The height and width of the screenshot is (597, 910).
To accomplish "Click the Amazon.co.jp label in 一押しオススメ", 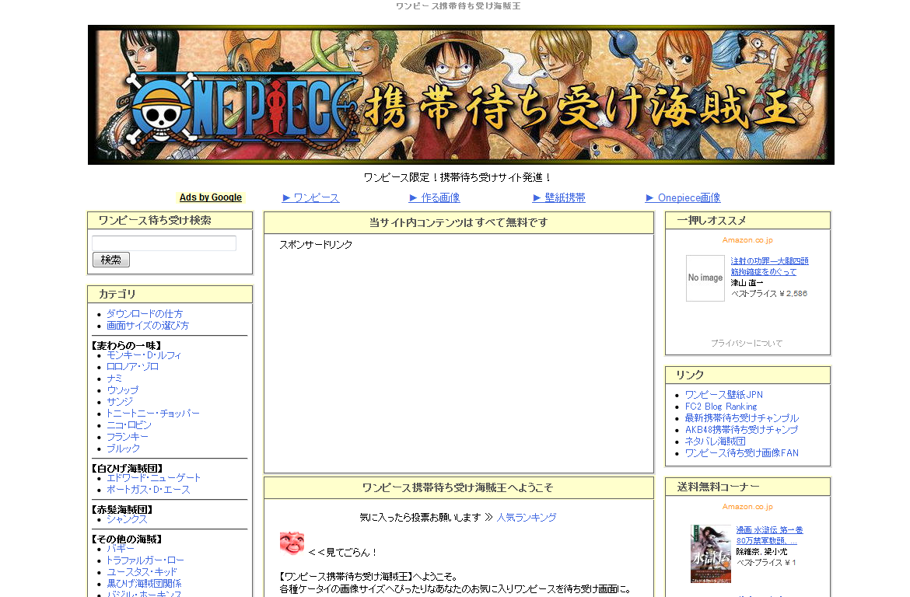I will point(747,239).
